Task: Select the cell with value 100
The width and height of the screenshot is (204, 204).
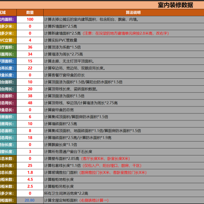Action: (x=30, y=20)
